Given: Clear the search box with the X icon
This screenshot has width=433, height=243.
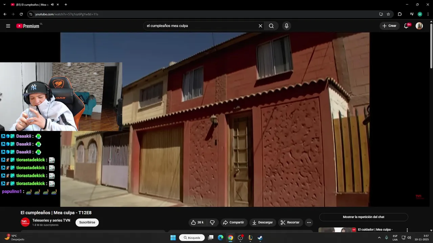Looking at the screenshot, I should [x=260, y=26].
